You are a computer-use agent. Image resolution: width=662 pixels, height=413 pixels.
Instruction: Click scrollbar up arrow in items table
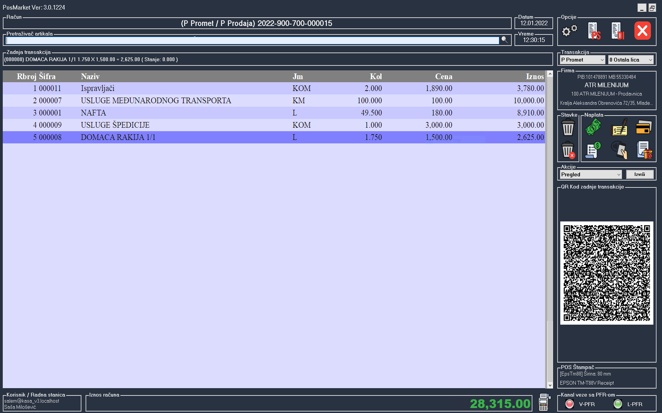click(550, 74)
